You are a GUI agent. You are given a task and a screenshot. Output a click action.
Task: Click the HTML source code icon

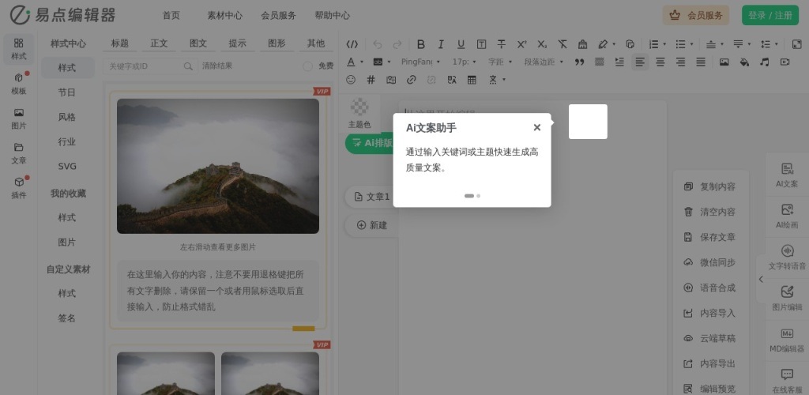(x=352, y=44)
